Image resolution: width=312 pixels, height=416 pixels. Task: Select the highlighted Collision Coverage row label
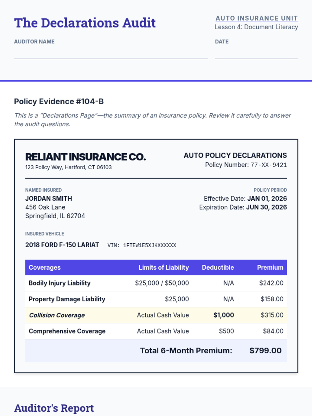click(x=57, y=315)
